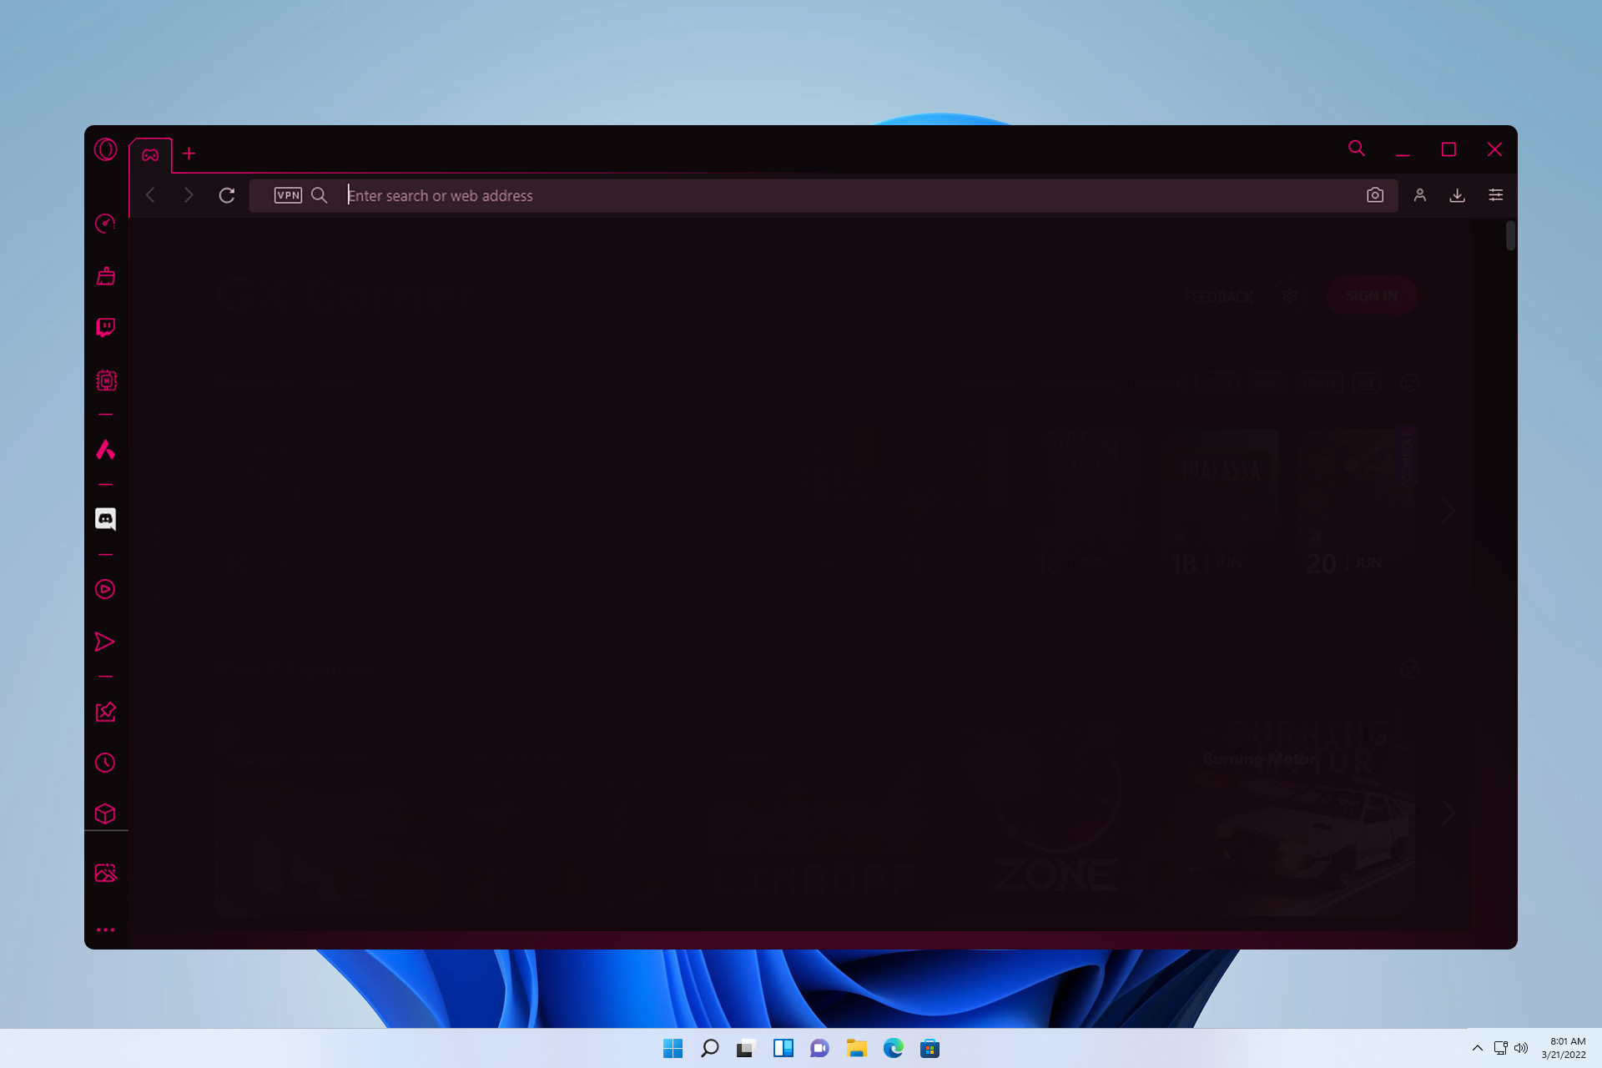This screenshot has height=1068, width=1602.
Task: Select the GX Corner gamepad tab
Action: 150,155
